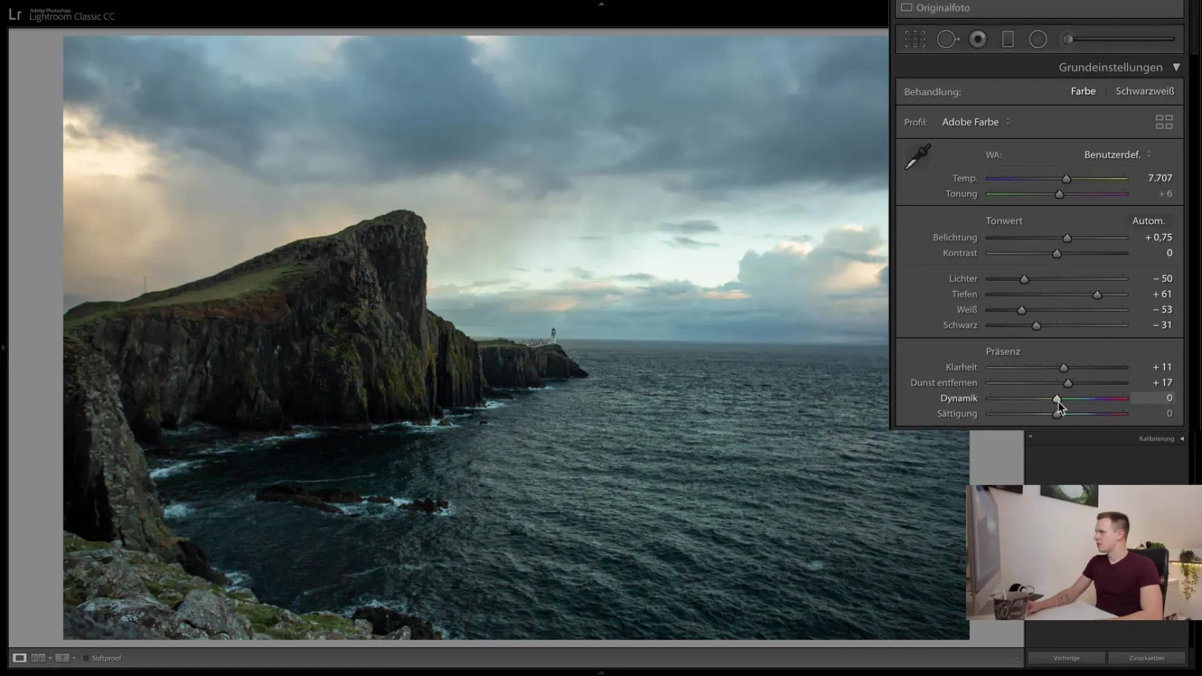Show the bottom filmstrip panel arrow
The image size is (1202, 676).
point(601,672)
